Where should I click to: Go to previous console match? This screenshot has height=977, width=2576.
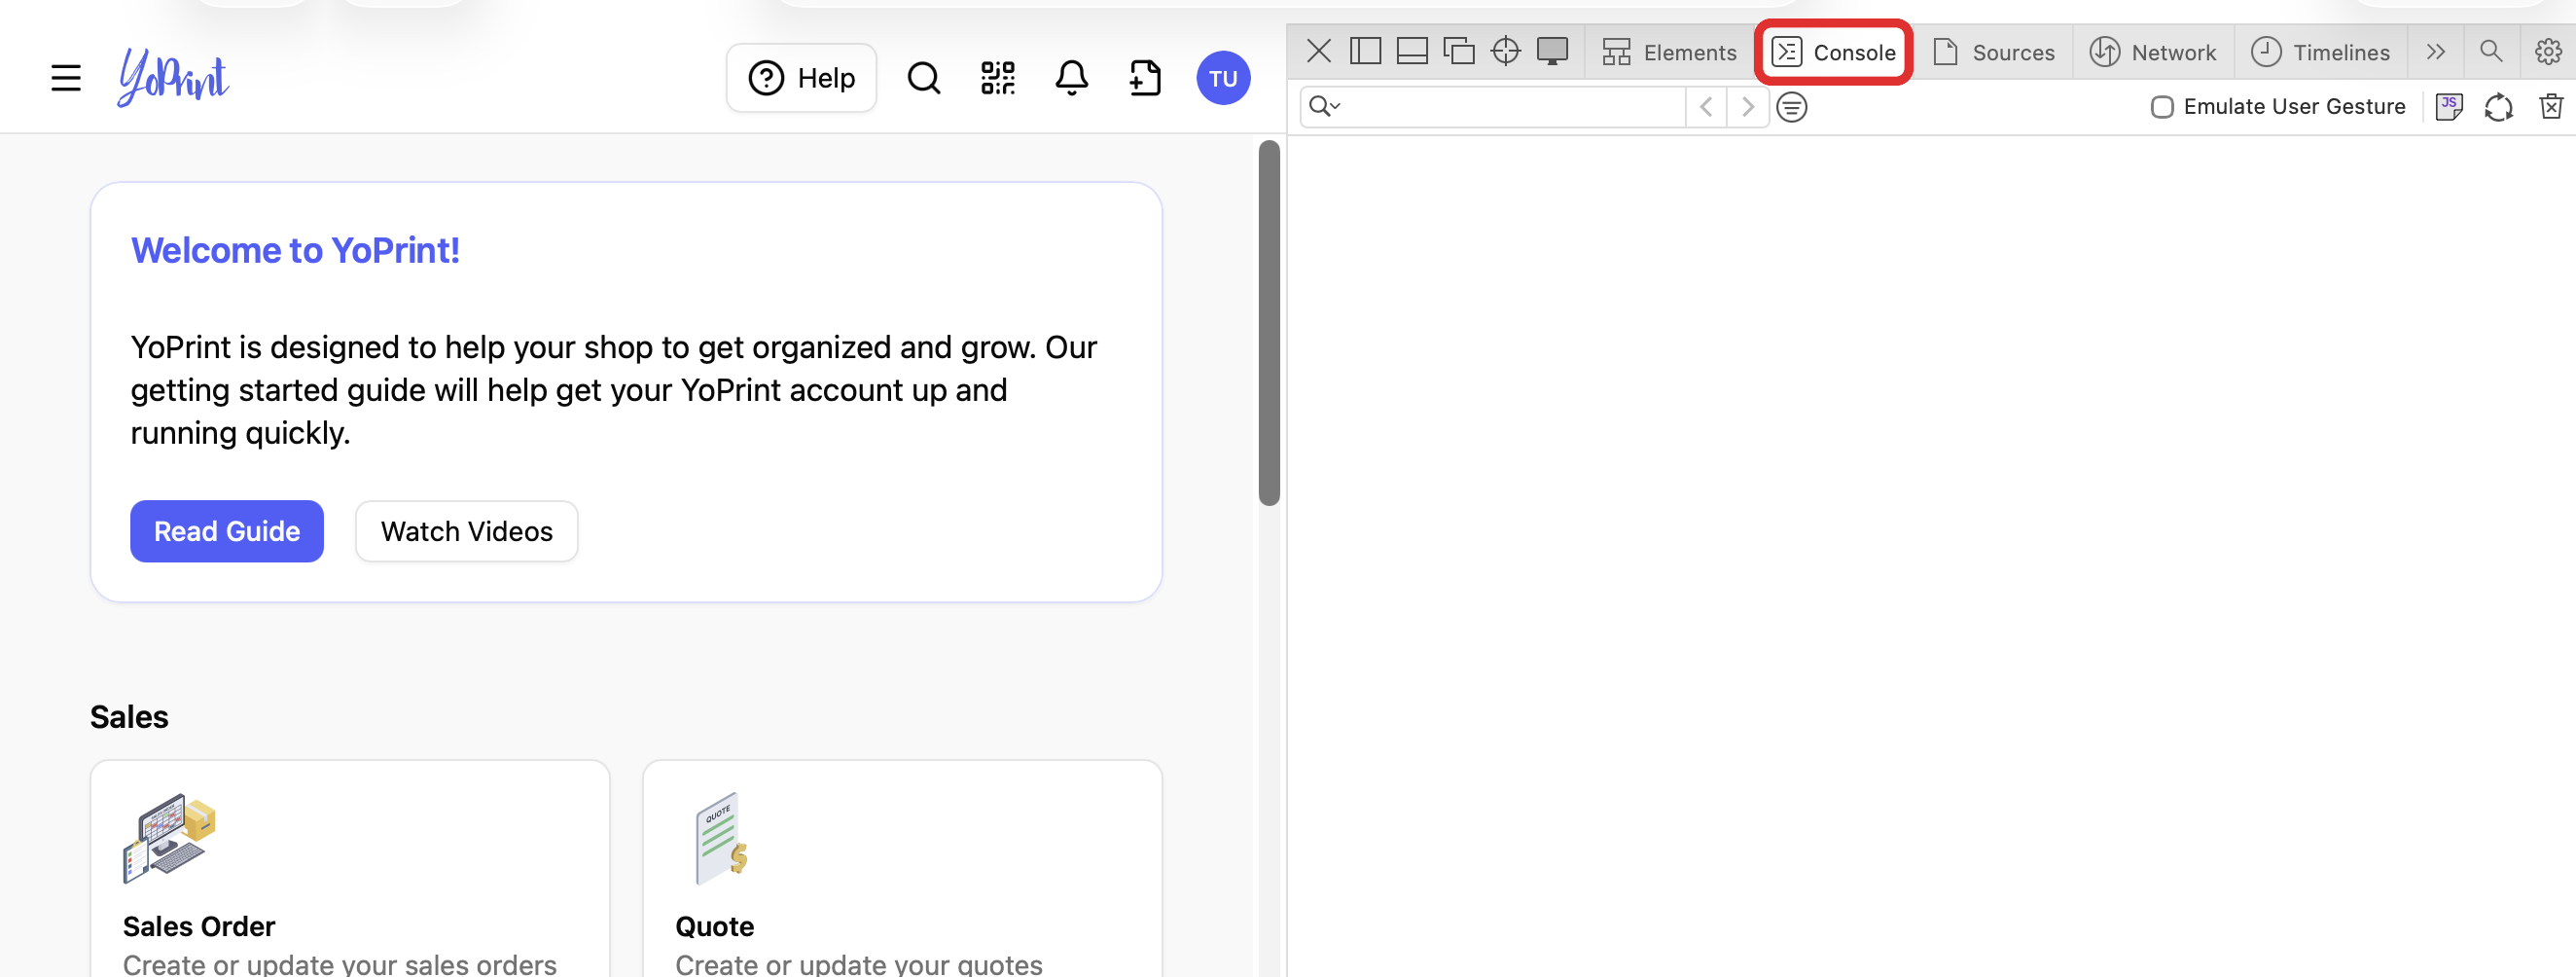point(1706,107)
